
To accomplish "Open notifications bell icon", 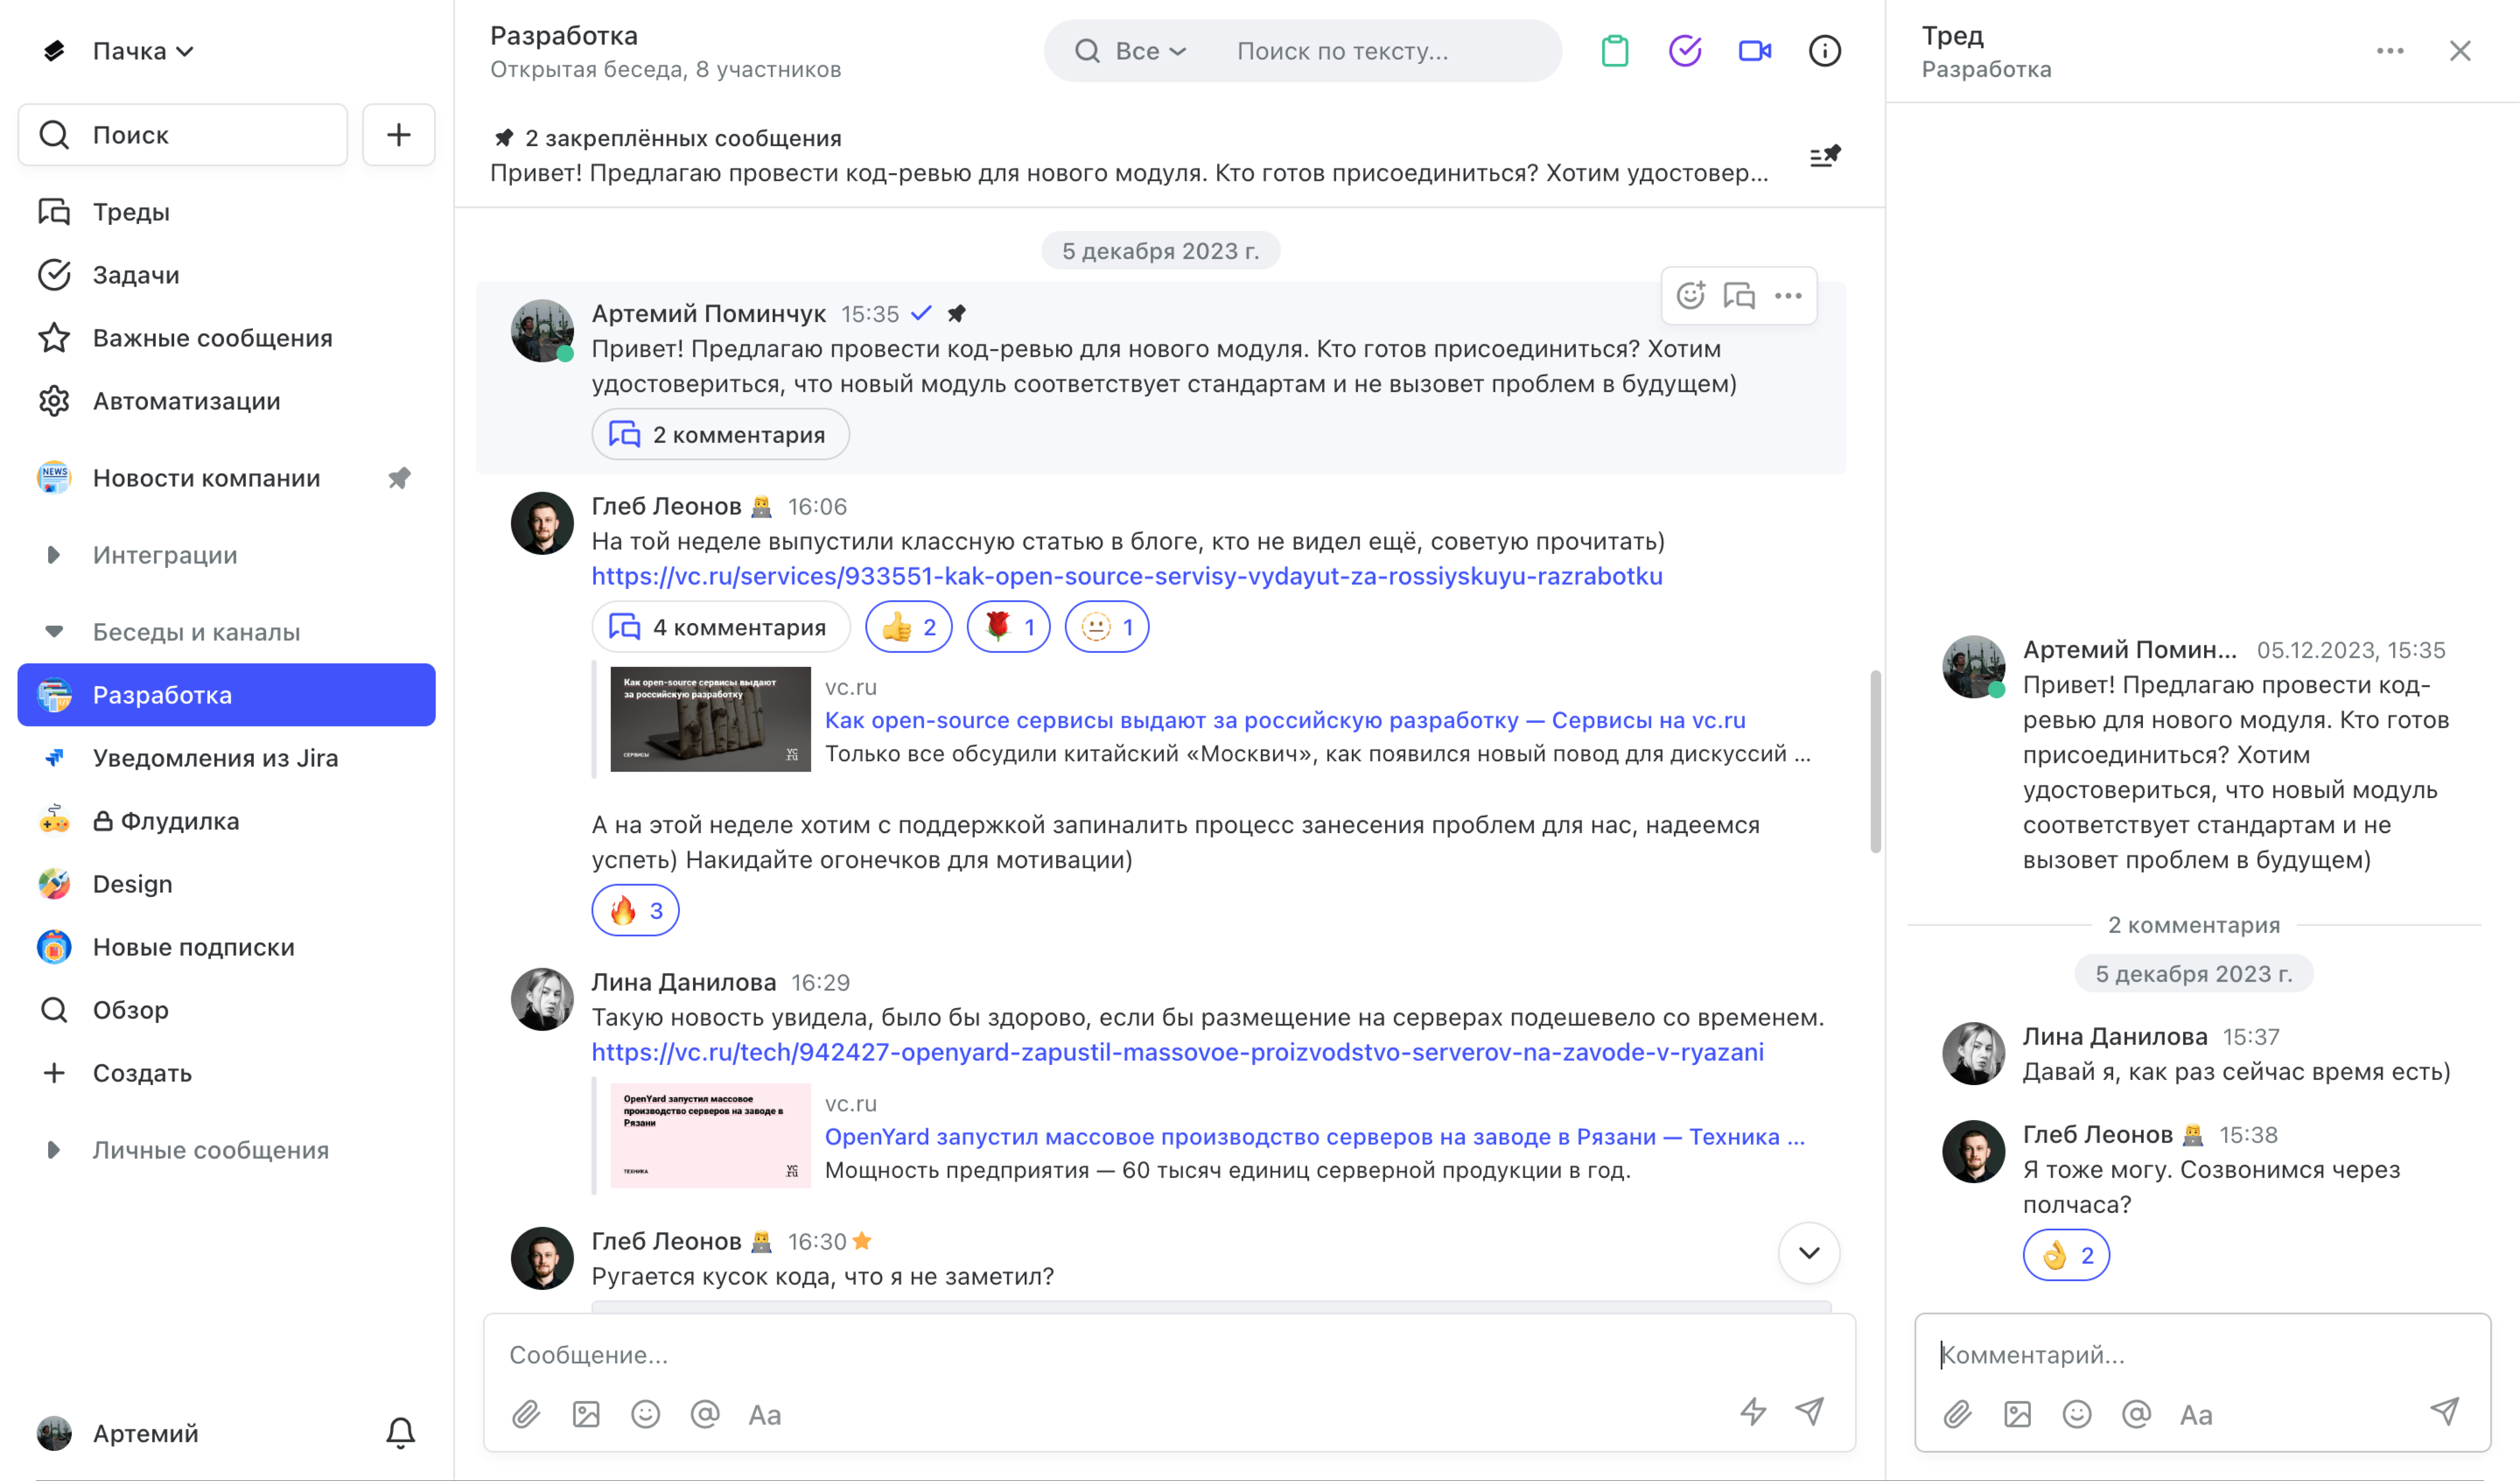I will click(401, 1433).
